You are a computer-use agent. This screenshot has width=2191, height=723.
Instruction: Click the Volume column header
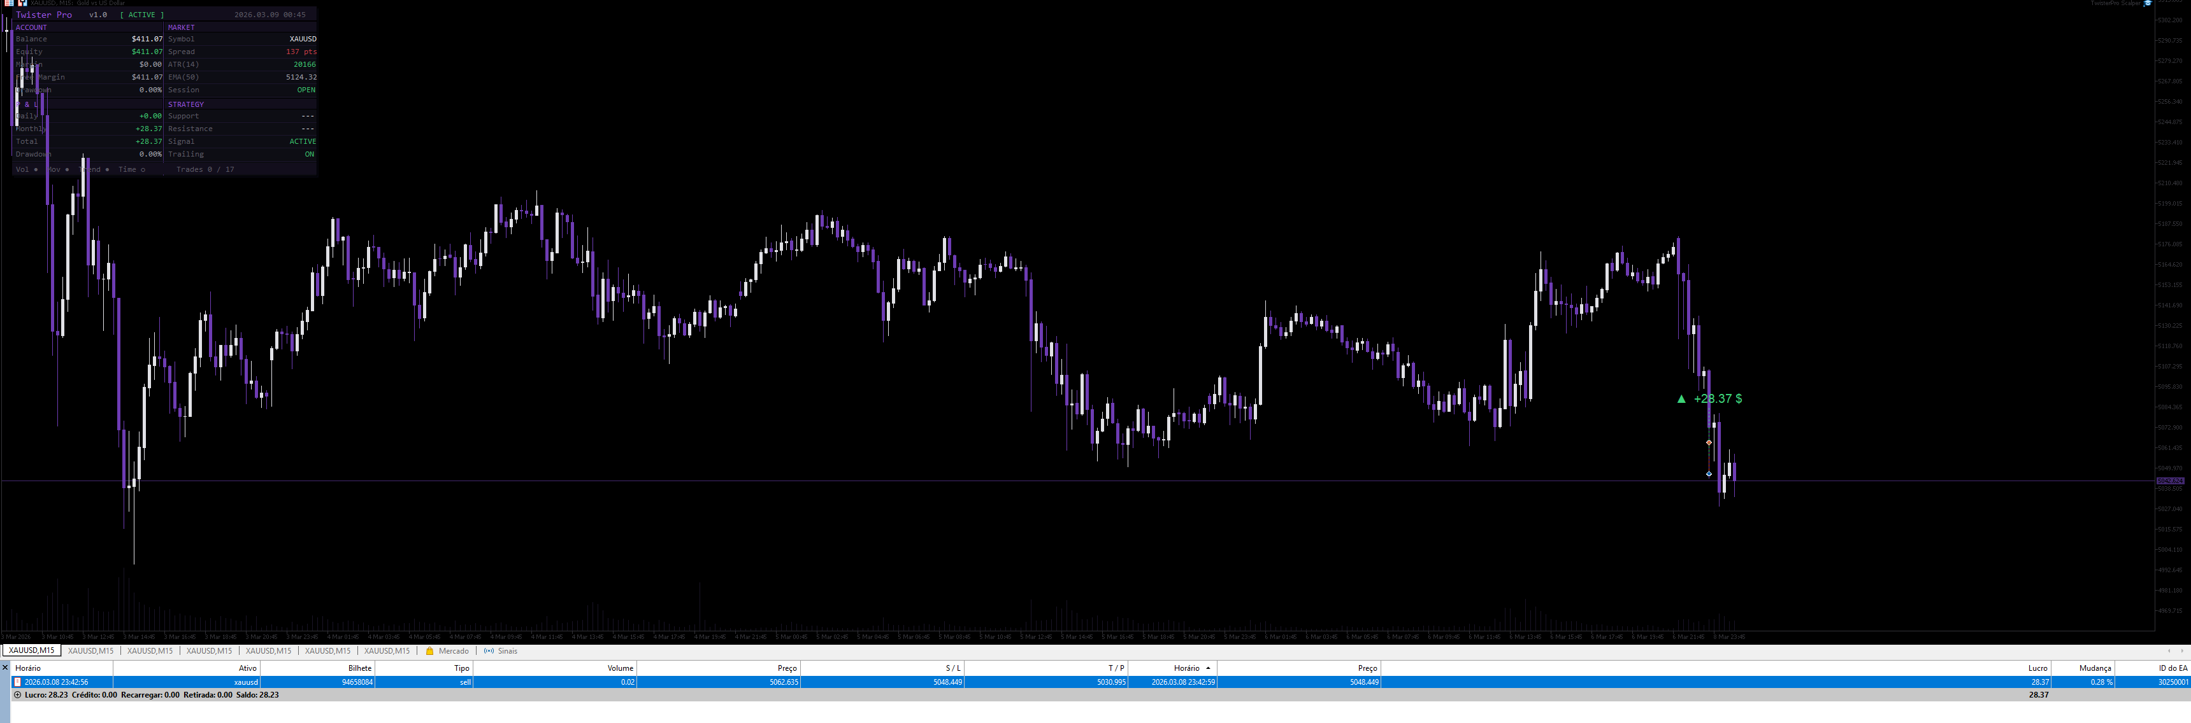pyautogui.click(x=620, y=668)
